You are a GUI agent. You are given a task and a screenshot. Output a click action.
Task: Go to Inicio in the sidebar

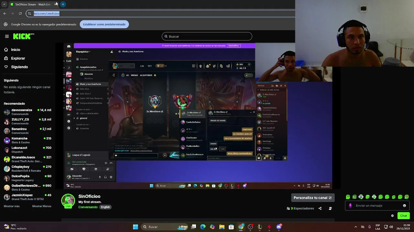tap(16, 50)
